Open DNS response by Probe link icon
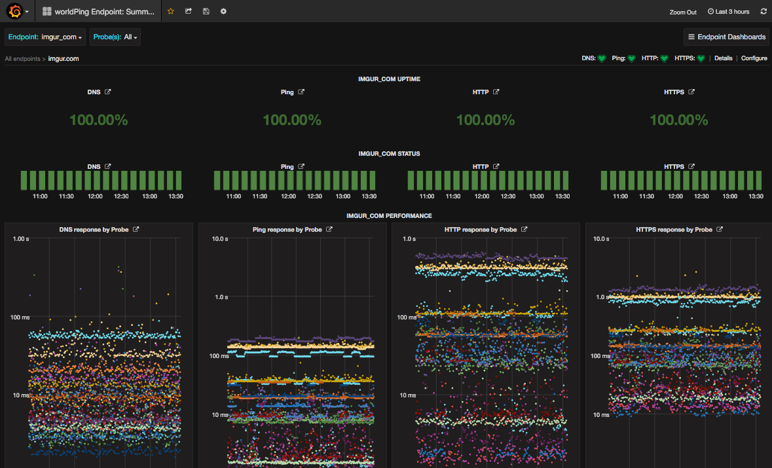The image size is (772, 468). click(x=136, y=229)
